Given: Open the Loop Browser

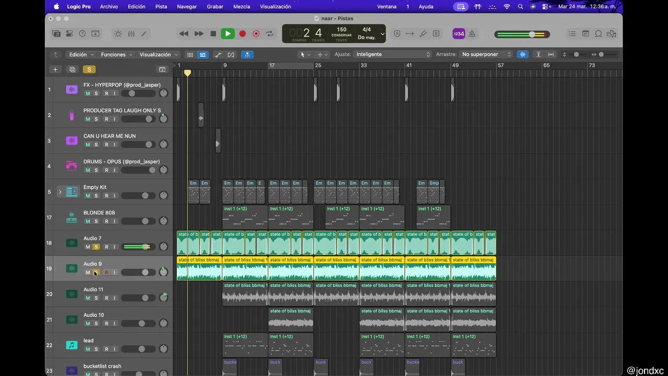Looking at the screenshot, I should (599, 33).
